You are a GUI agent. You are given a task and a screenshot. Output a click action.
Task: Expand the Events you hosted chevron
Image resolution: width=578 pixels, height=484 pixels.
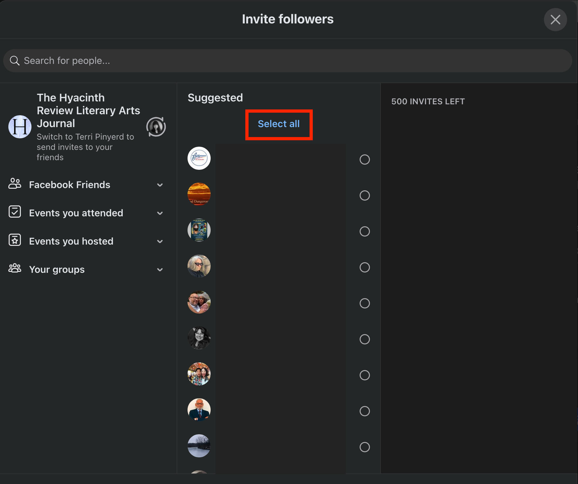tap(160, 241)
